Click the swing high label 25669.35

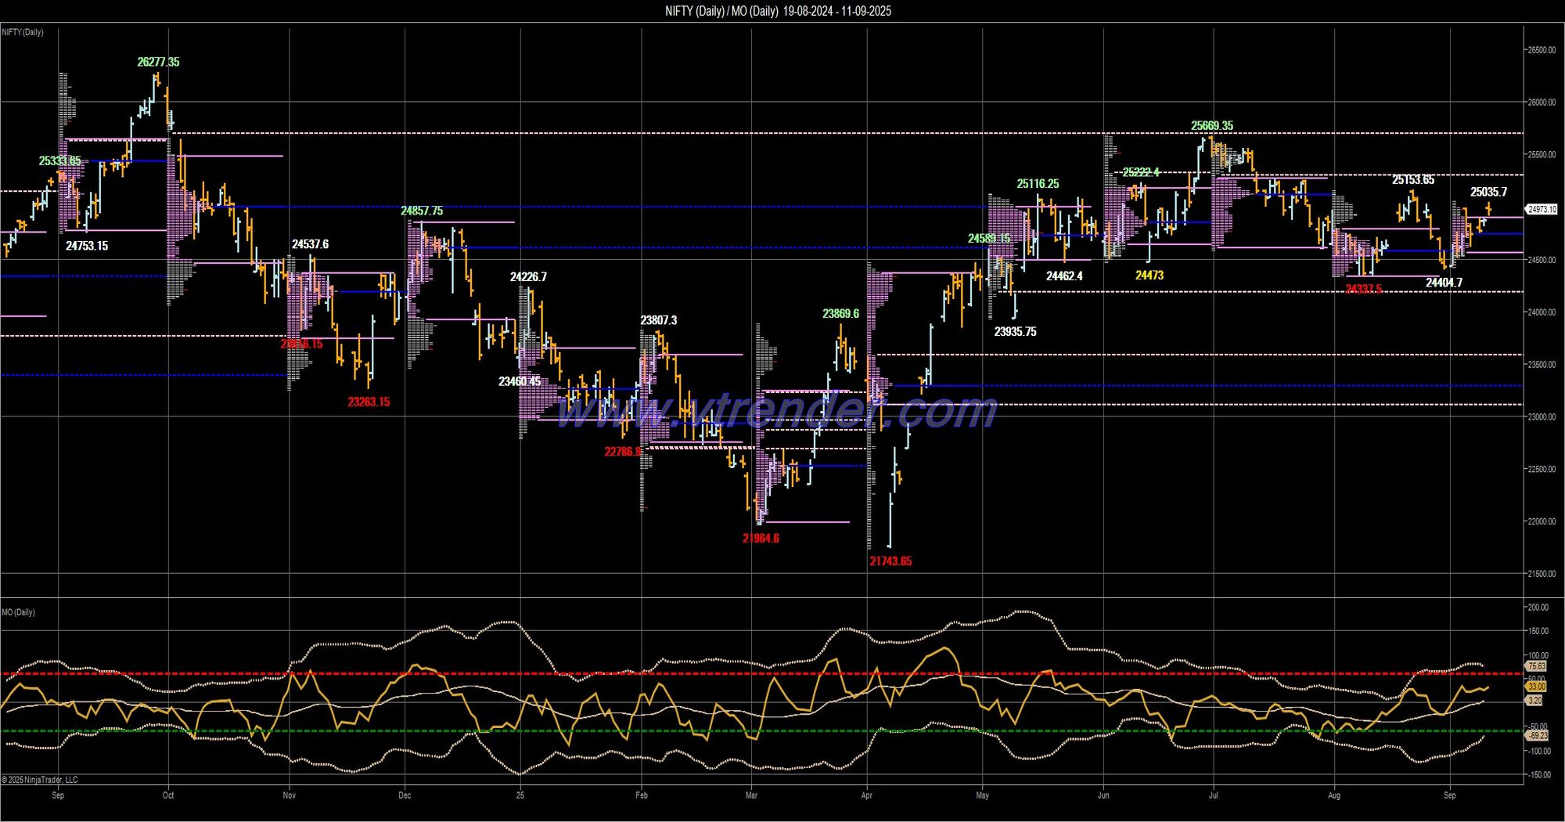click(1212, 126)
